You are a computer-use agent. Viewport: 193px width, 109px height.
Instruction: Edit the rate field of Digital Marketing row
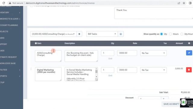127,70
